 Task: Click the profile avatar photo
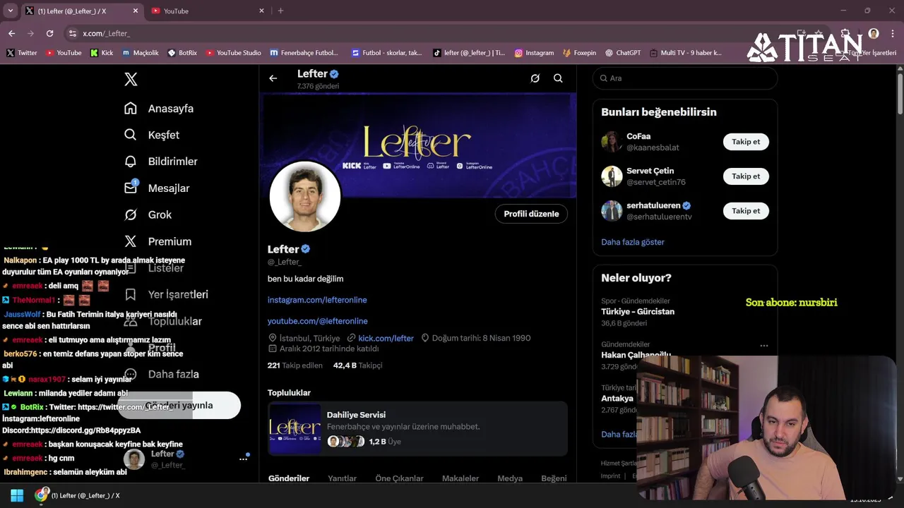point(305,197)
